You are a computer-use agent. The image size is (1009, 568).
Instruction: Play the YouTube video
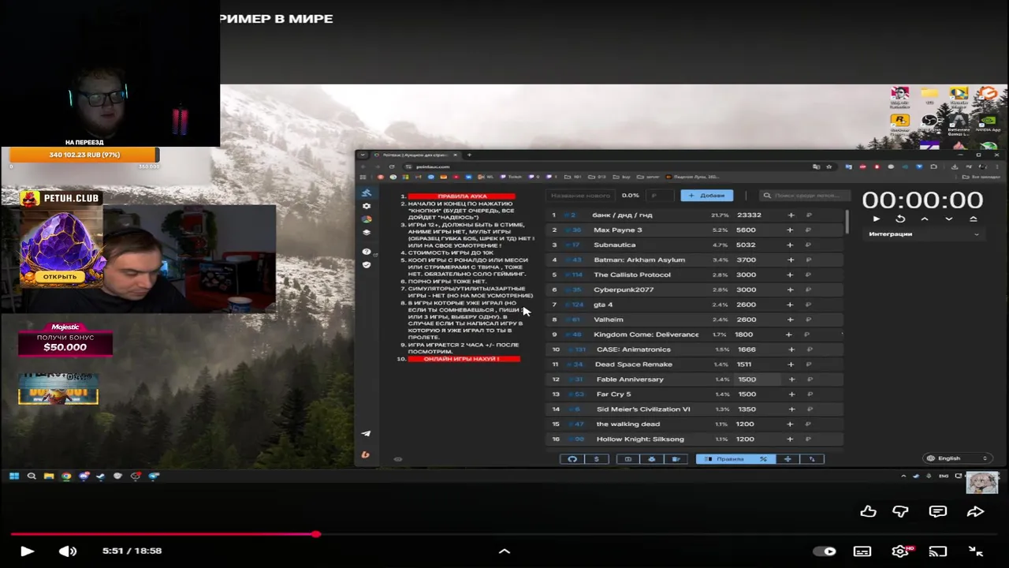[27, 551]
